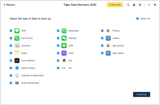Click the App photos label
This screenshot has width=160, height=105.
pos(118,46)
